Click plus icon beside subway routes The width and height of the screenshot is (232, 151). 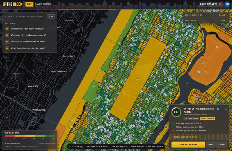click(x=173, y=123)
